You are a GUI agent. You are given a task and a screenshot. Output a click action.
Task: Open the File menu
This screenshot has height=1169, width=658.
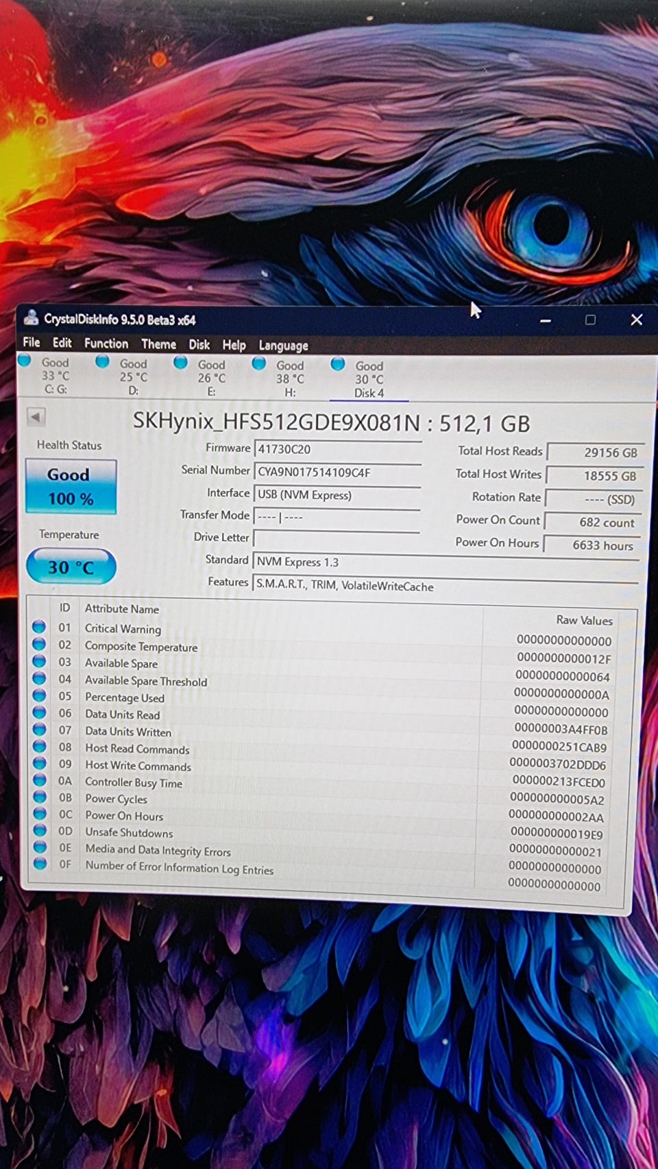pos(32,342)
